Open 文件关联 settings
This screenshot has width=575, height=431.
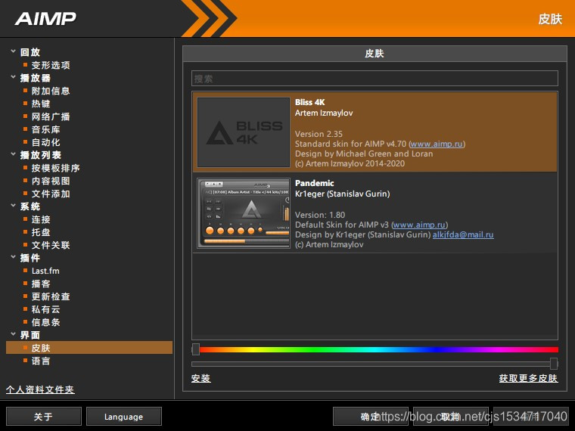click(x=51, y=245)
